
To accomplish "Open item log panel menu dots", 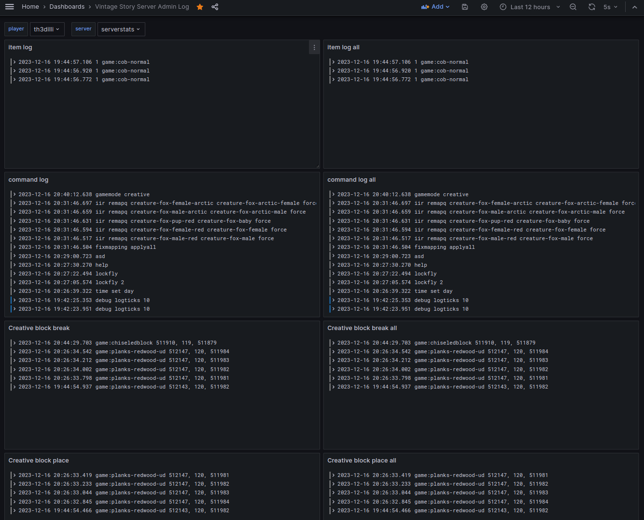I will tap(314, 47).
